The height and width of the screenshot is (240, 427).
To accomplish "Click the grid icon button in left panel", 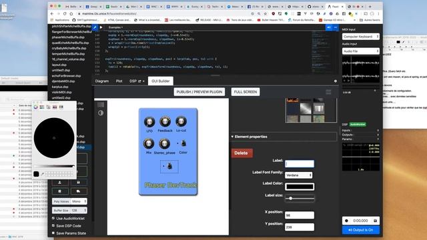I will pyautogui.click(x=60, y=191).
